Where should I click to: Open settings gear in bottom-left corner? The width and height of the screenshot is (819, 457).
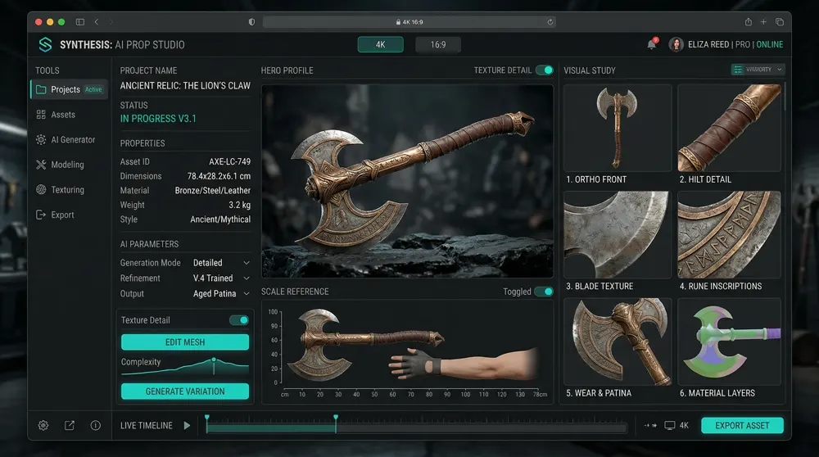(x=43, y=426)
